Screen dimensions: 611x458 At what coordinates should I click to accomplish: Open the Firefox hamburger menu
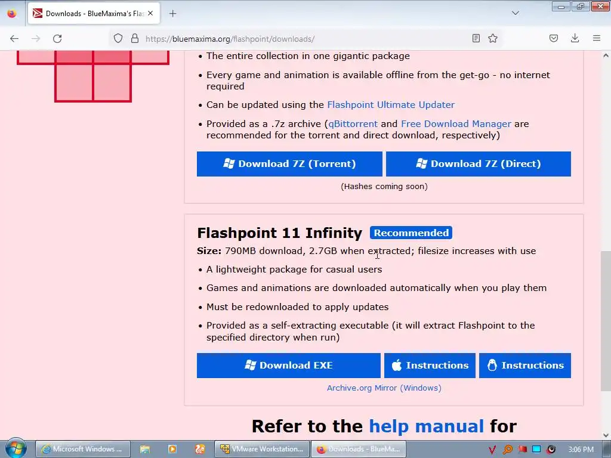[597, 38]
